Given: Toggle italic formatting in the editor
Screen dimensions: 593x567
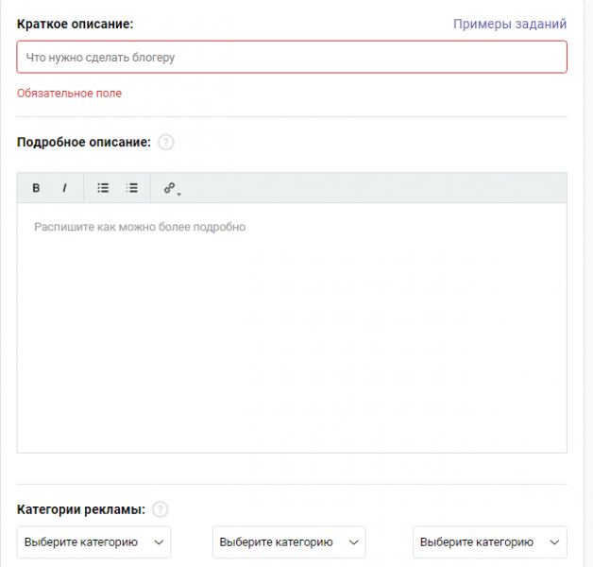Looking at the screenshot, I should (64, 188).
